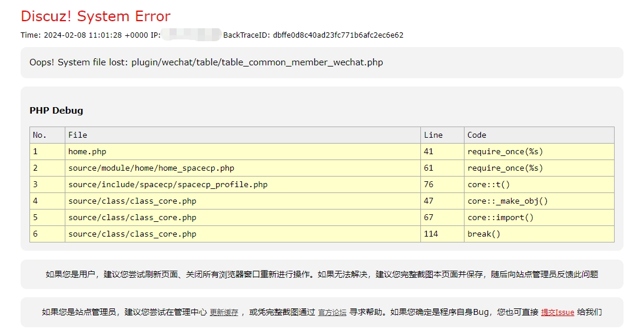Click the Line column header
The width and height of the screenshot is (627, 329).
(x=433, y=135)
